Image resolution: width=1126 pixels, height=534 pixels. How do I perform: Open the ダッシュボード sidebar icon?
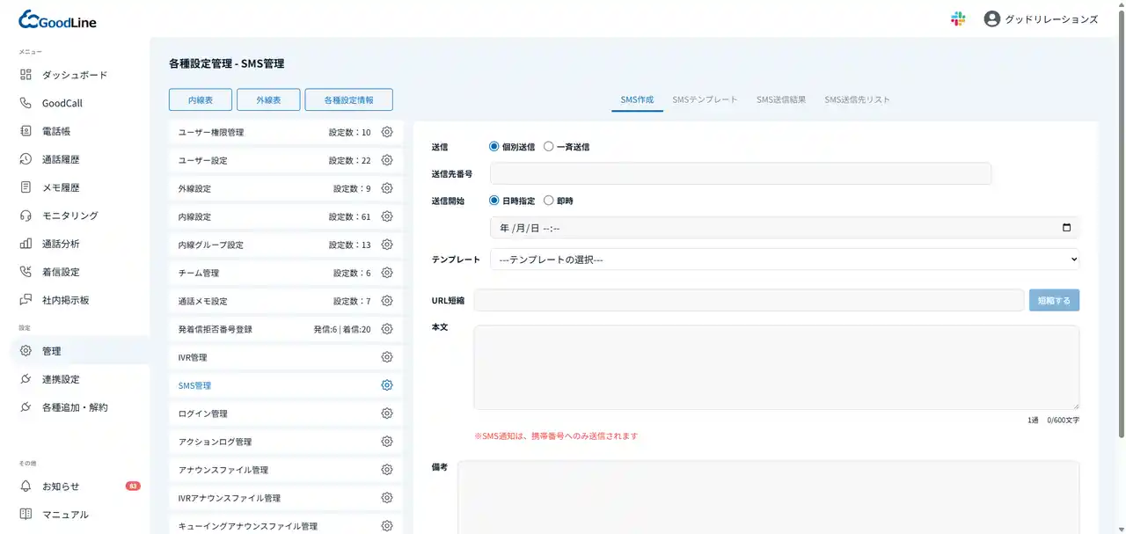(26, 75)
